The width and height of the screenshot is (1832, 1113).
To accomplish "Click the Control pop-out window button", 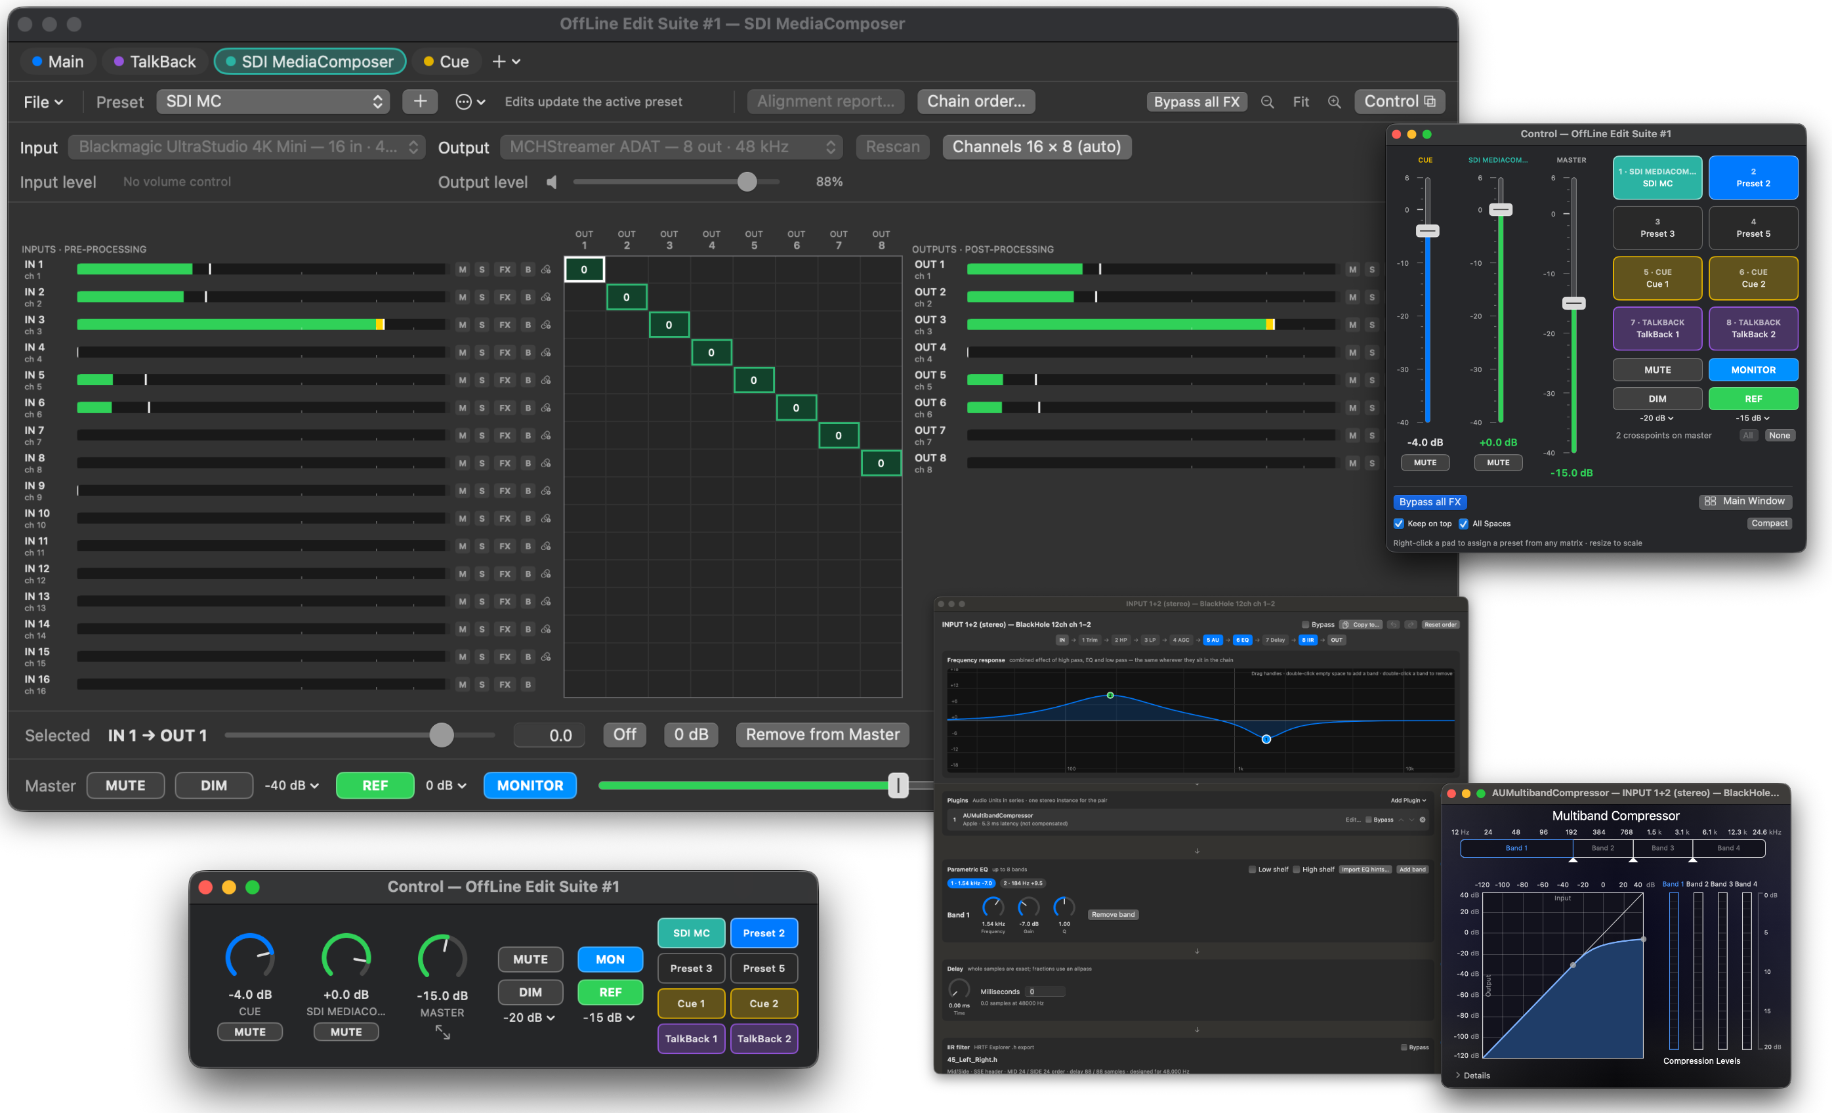I will (x=1400, y=101).
